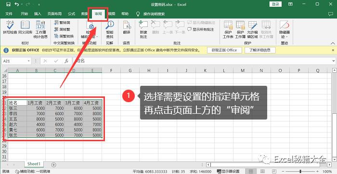Click 保护工作表 protect sheet
Screen dimensions: 337x174
coord(228,30)
